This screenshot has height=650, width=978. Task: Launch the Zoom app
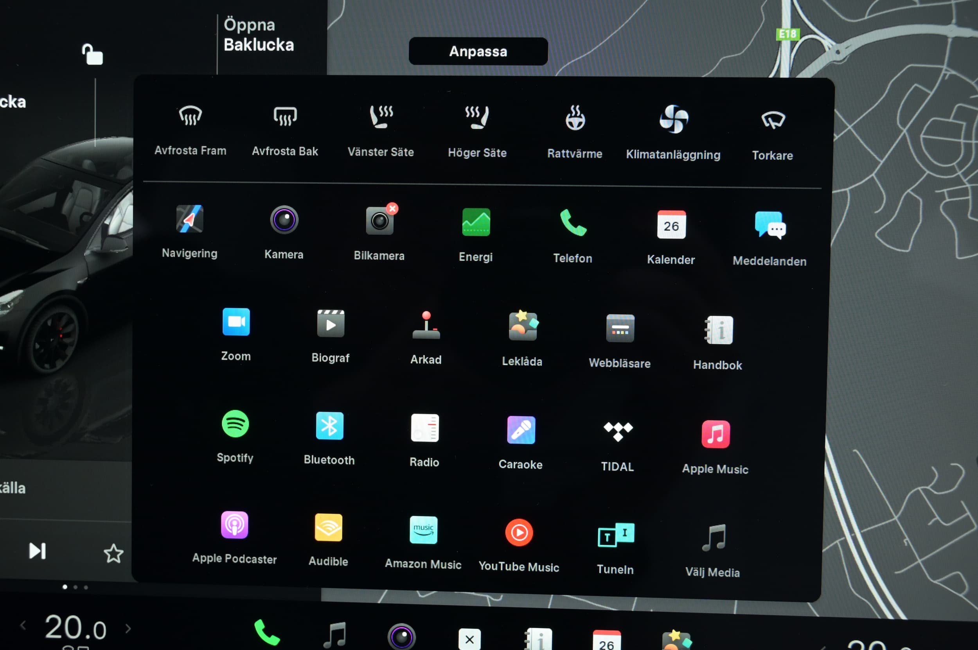point(236,335)
